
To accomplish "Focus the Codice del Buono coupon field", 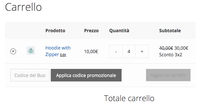I will pyautogui.click(x=30, y=75).
